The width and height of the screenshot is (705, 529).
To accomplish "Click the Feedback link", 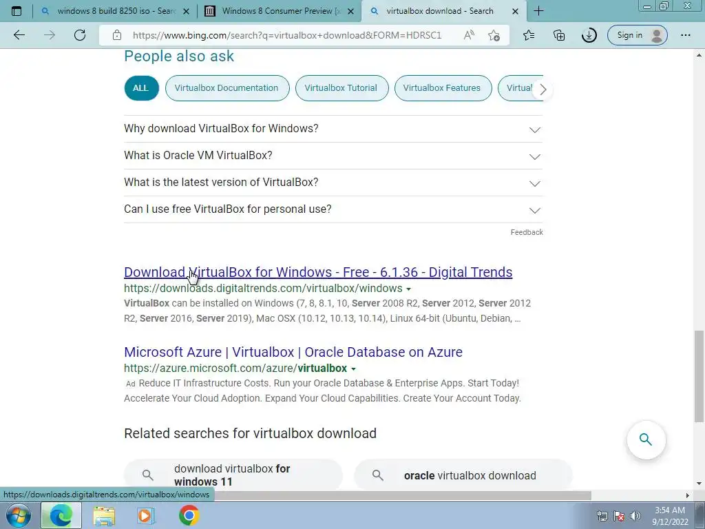I will click(527, 232).
